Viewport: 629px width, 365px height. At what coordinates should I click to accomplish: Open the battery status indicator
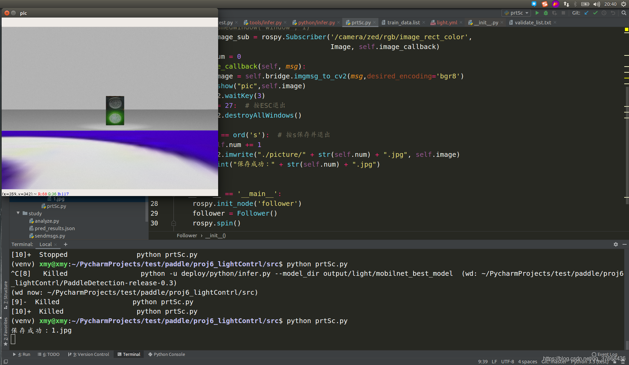coord(585,4)
